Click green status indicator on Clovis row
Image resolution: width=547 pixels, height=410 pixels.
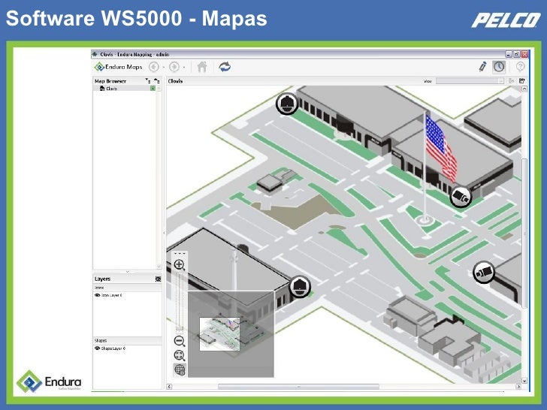[x=153, y=89]
